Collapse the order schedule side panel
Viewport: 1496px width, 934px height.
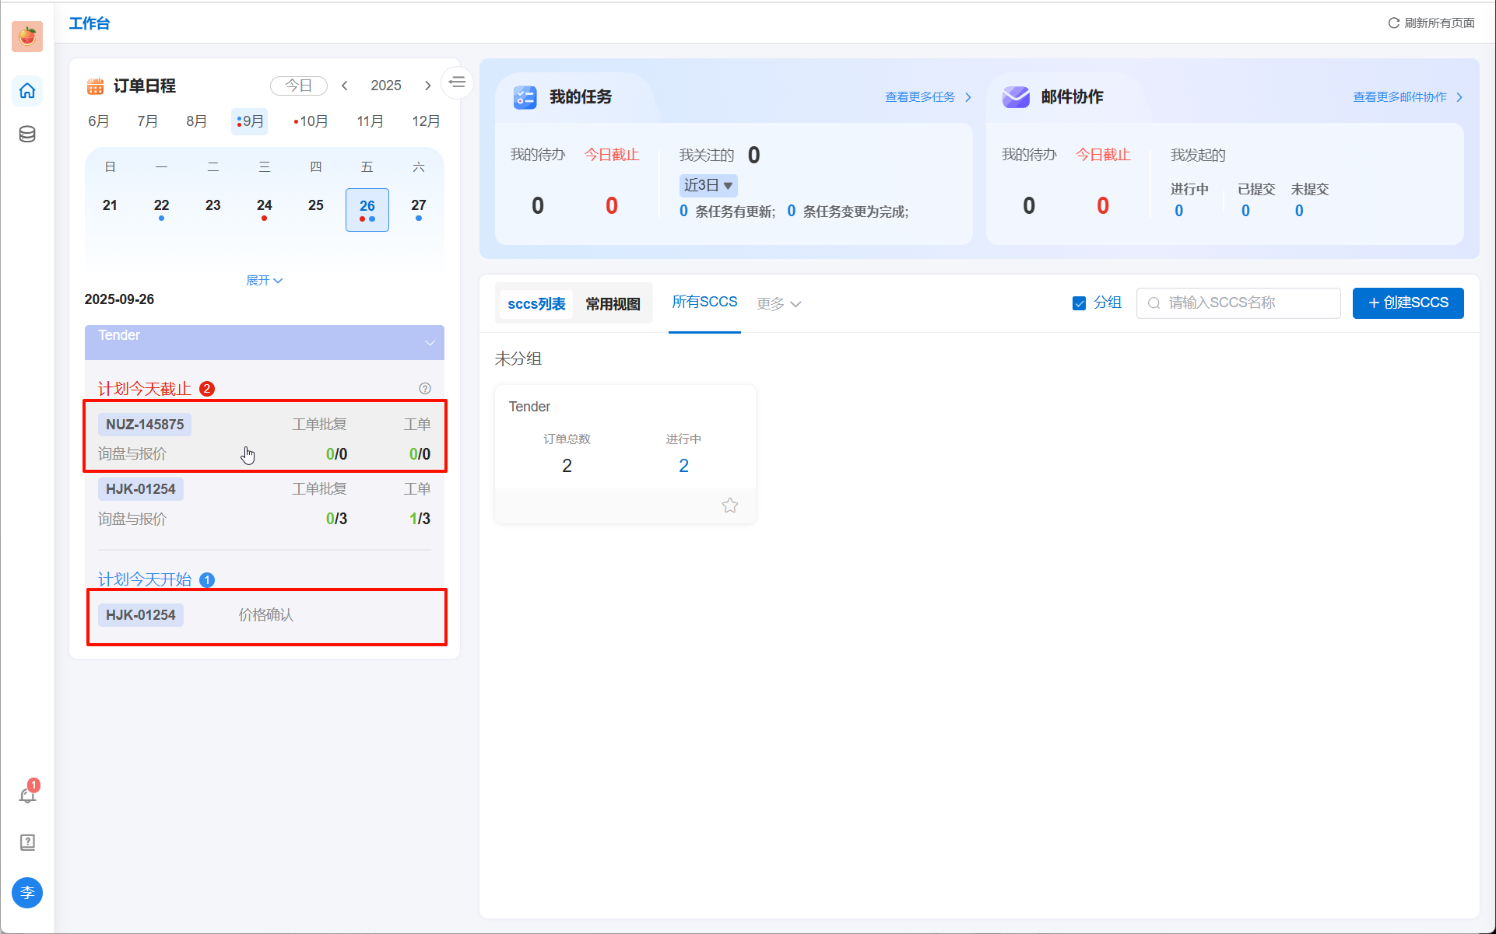tap(457, 82)
